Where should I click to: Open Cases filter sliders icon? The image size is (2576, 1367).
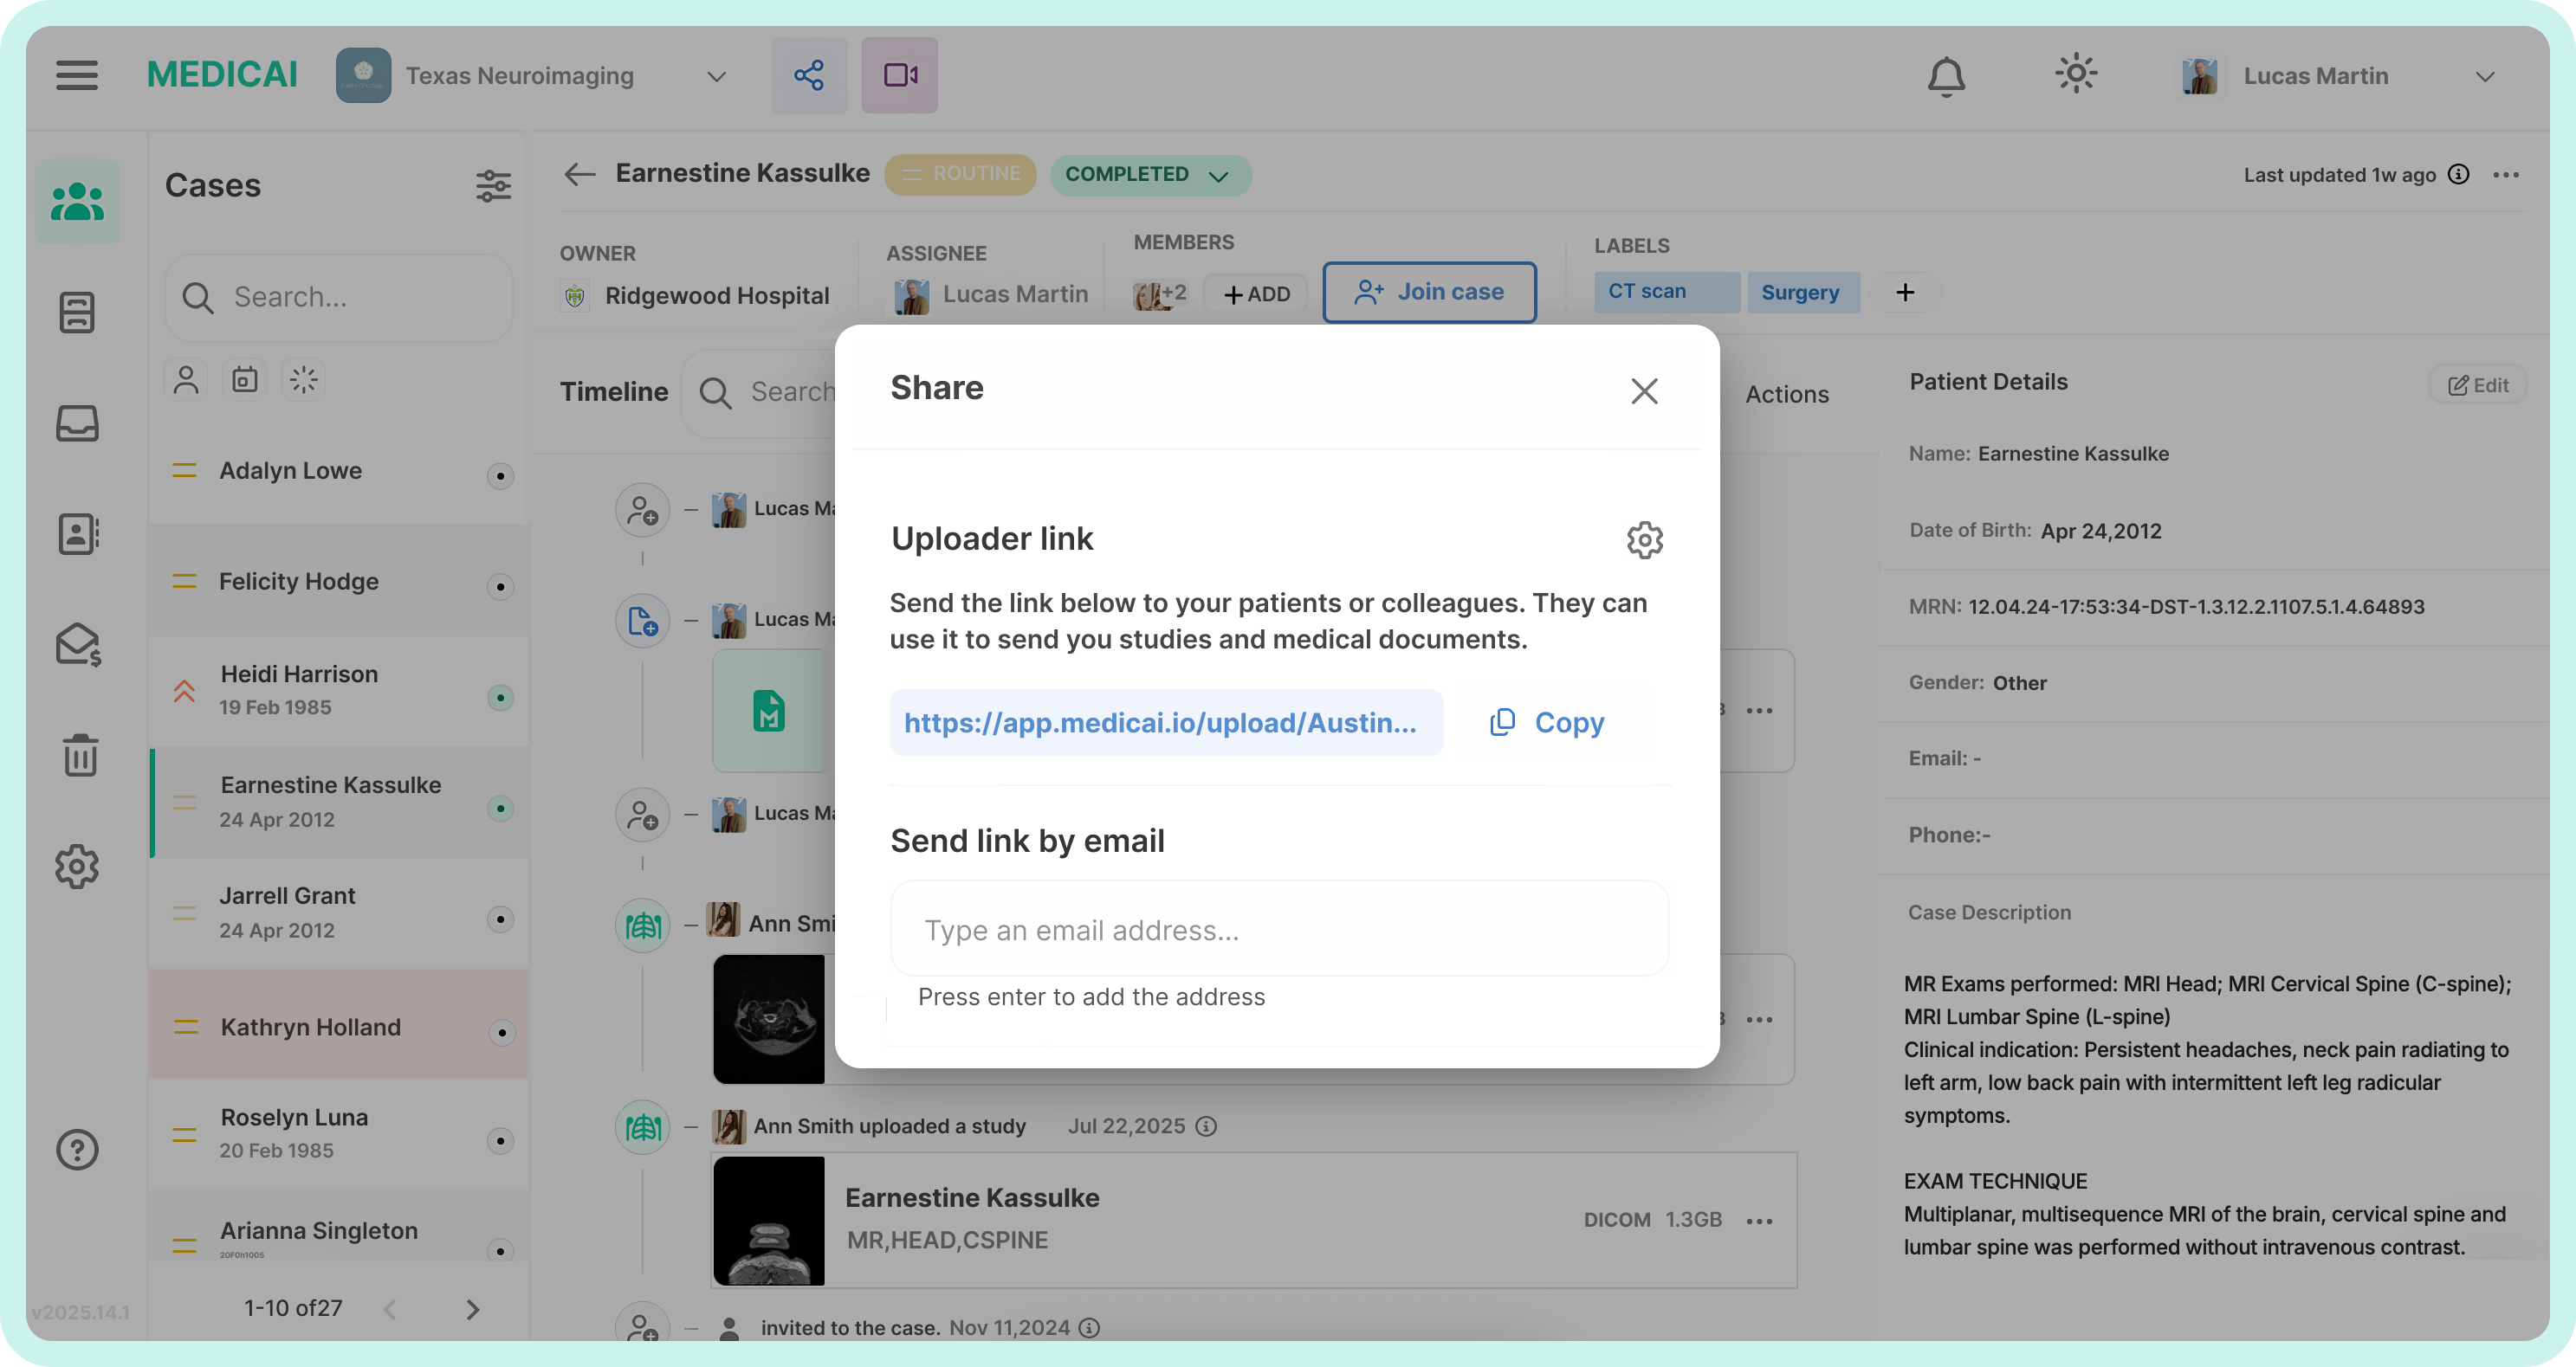493,186
